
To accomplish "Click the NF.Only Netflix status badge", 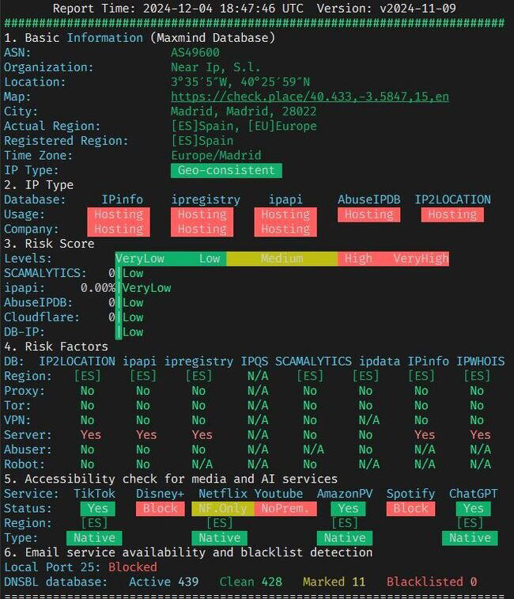I will [x=223, y=509].
